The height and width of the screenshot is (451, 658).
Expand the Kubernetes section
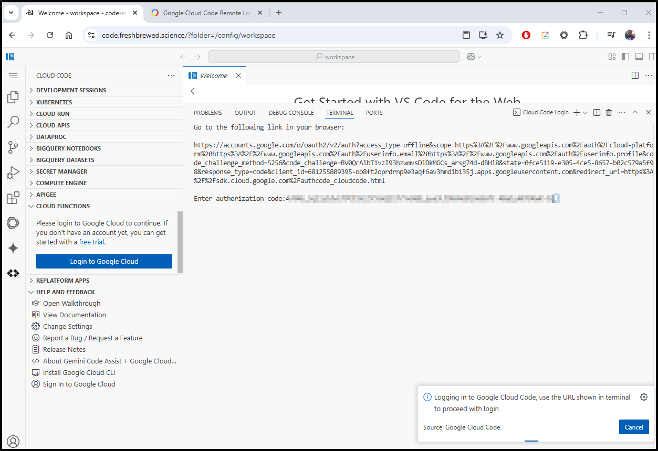[104, 102]
